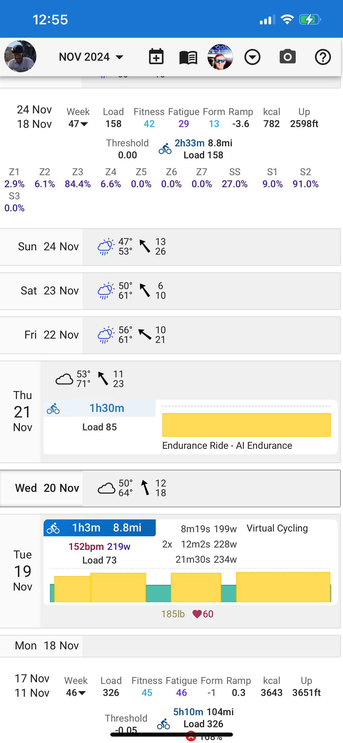The image size is (343, 743).
Task: Open the Endurance Ride - AI Endurance workout
Action: (x=227, y=445)
